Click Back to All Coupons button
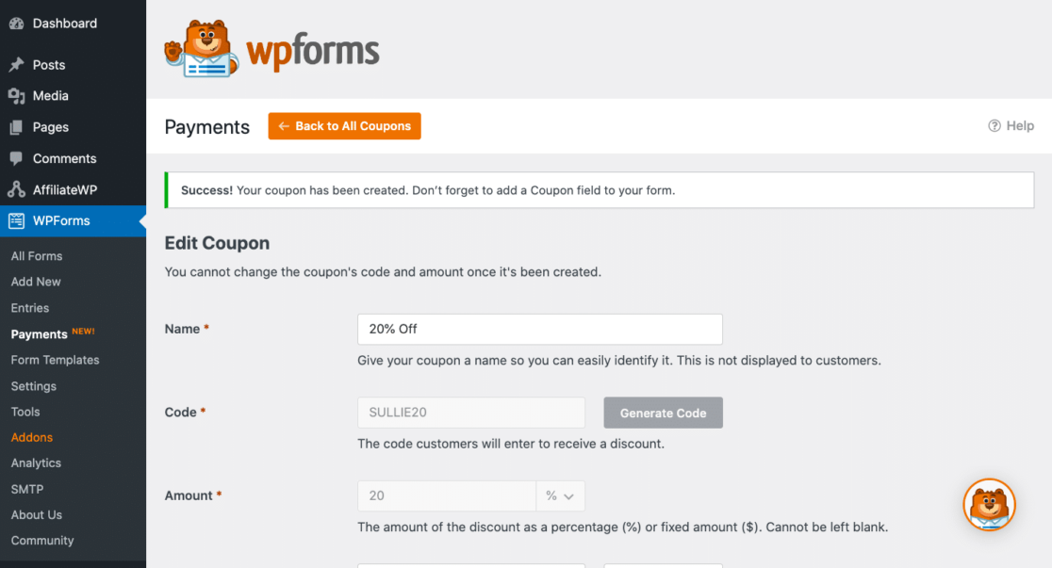This screenshot has height=568, width=1052. click(x=344, y=126)
